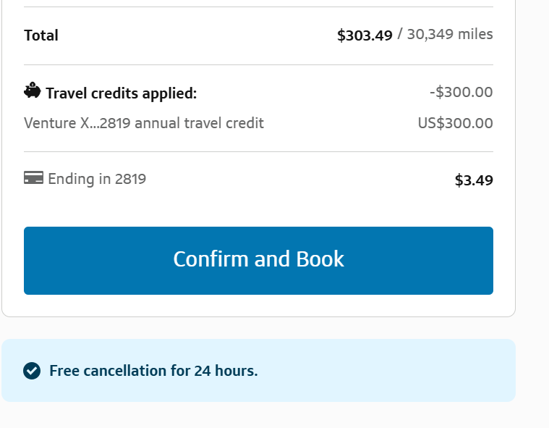Click the Travel credits applied heading
The image size is (549, 428).
tap(121, 93)
